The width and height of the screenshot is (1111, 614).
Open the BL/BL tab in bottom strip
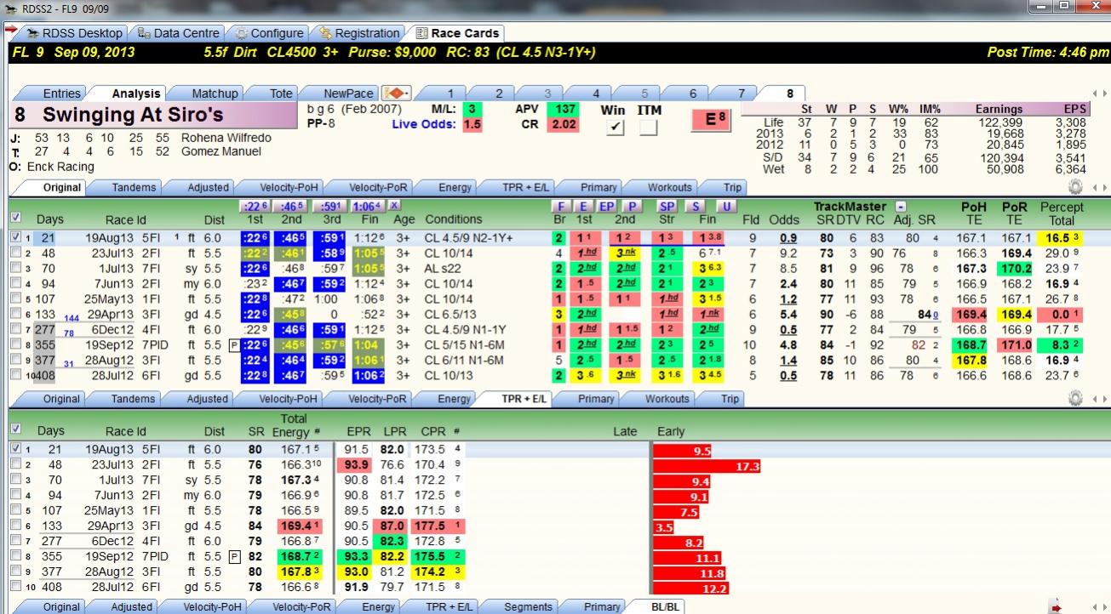coord(660,607)
